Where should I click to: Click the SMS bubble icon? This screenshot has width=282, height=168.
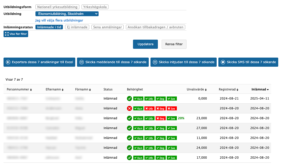[223, 62]
